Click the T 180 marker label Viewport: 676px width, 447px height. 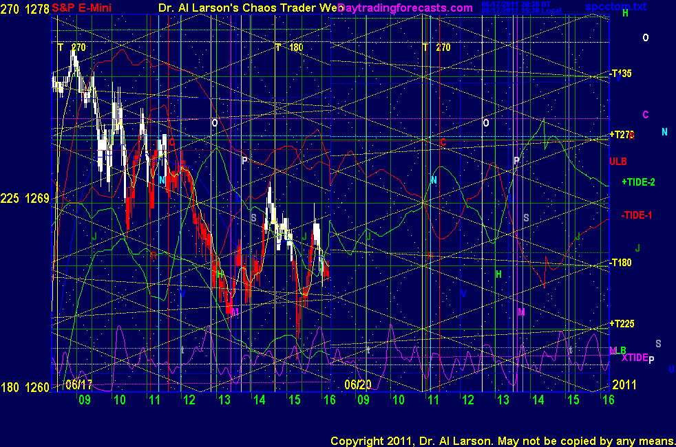pyautogui.click(x=289, y=47)
